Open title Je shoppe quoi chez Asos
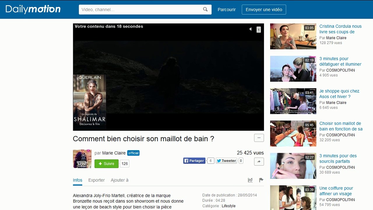 (x=339, y=94)
